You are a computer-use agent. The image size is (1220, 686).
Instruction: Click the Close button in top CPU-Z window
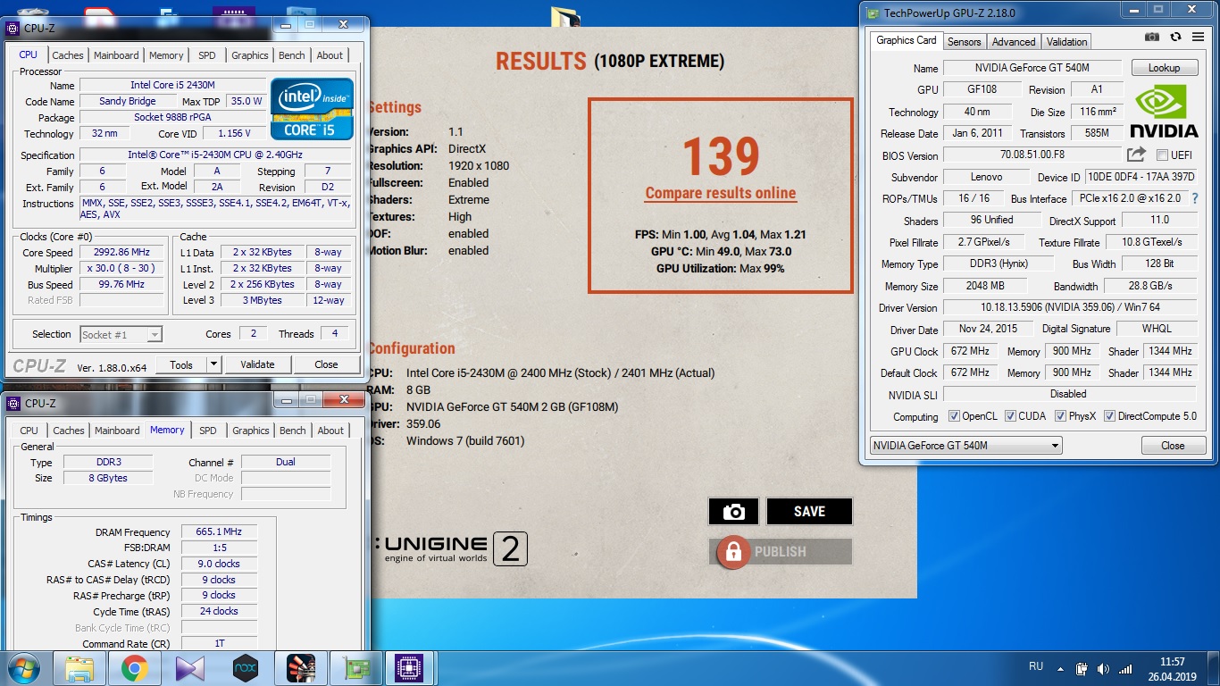pyautogui.click(x=326, y=364)
